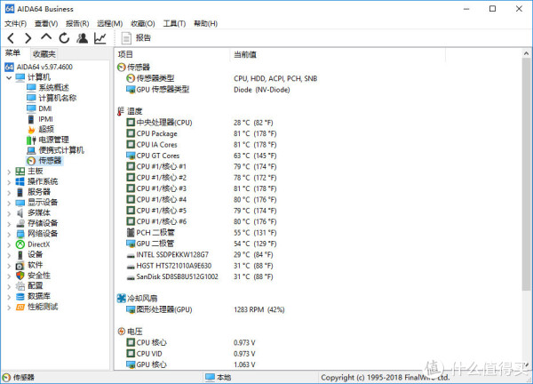Click the report list vertical scrollbar thumb

526,174
